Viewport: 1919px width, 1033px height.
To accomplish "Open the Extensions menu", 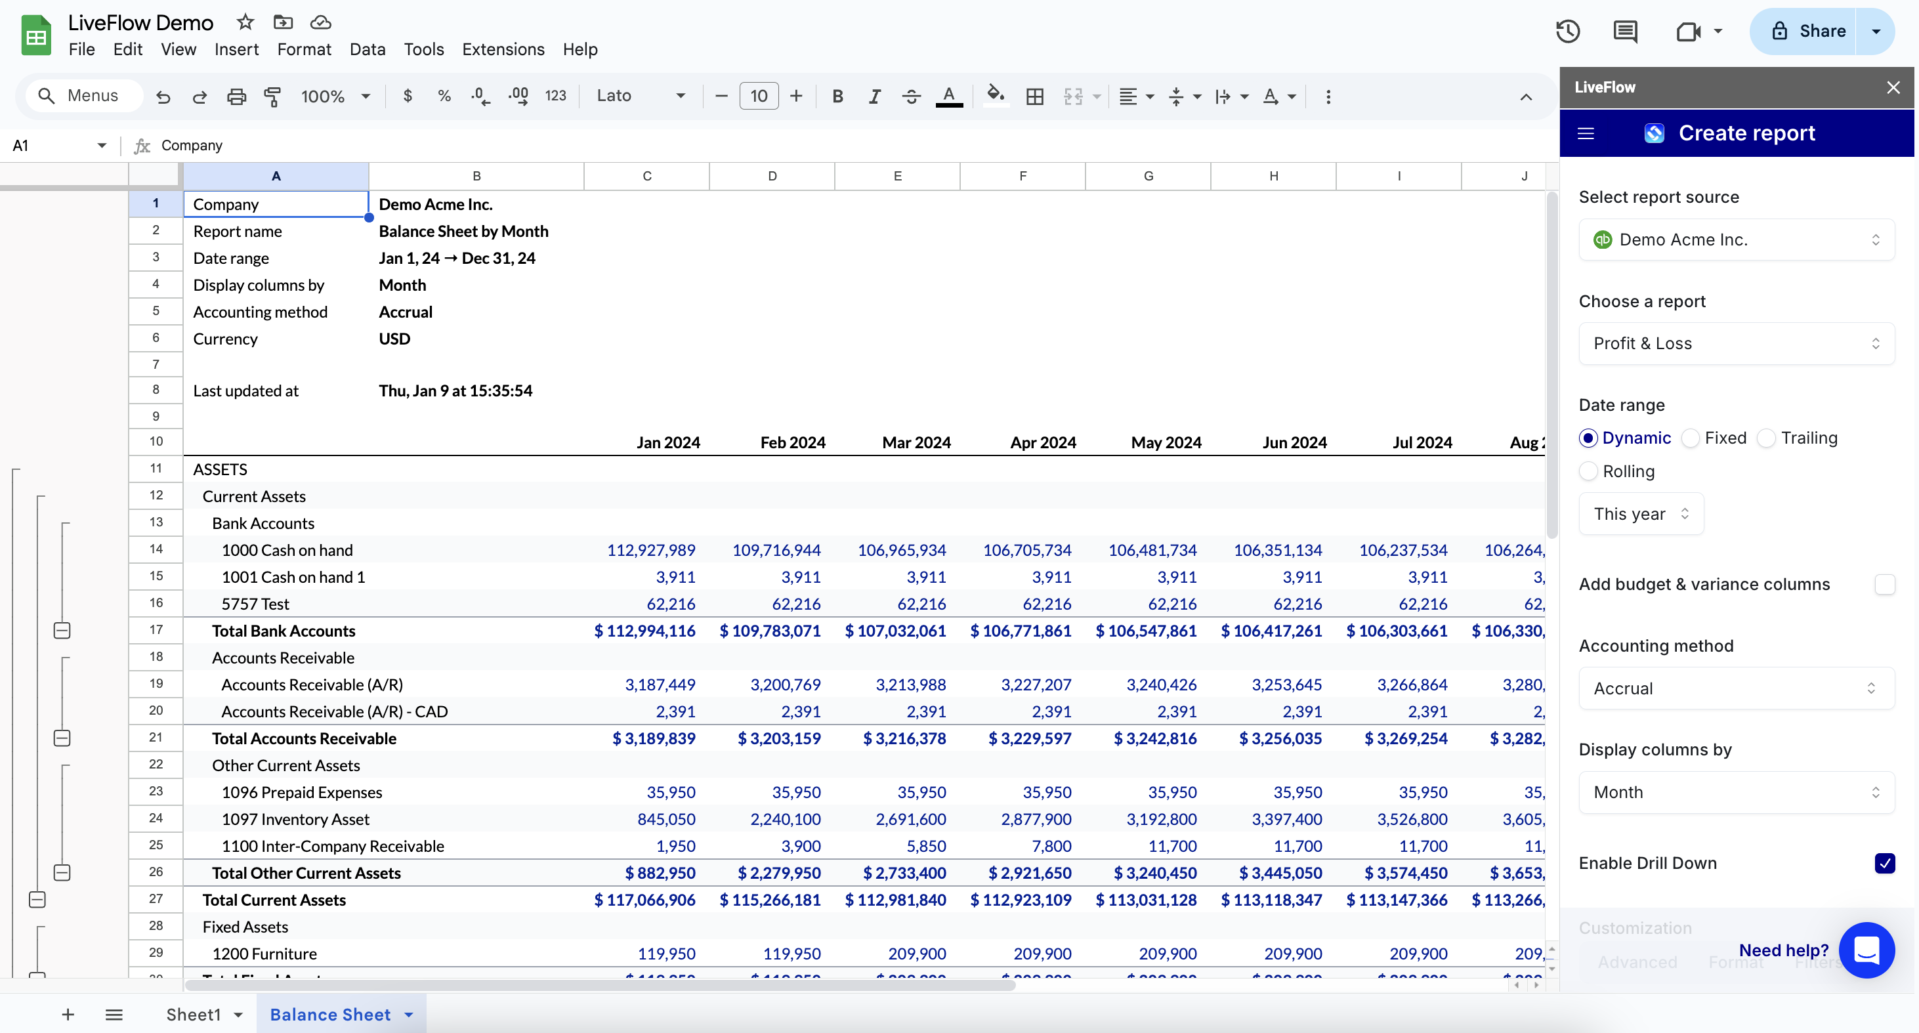I will pos(503,49).
